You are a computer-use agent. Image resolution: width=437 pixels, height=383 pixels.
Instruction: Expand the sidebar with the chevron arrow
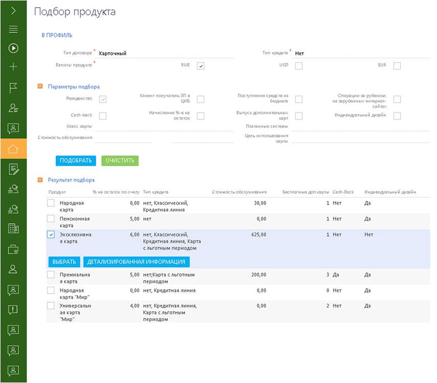[13, 11]
